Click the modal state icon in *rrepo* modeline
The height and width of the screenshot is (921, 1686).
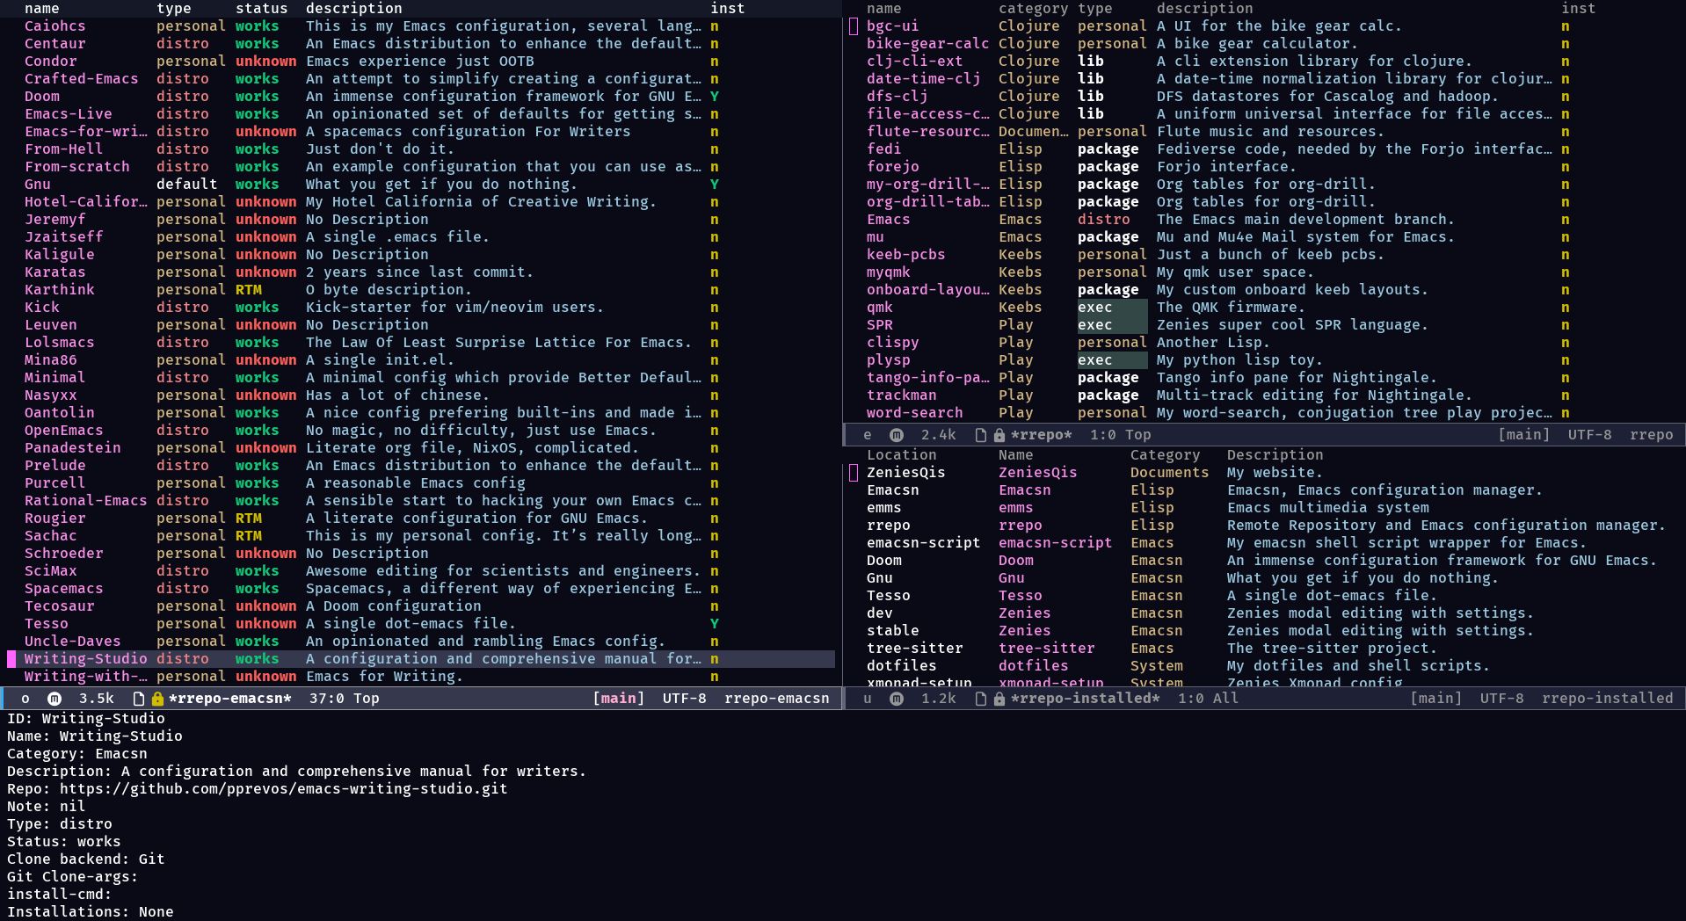pos(896,435)
